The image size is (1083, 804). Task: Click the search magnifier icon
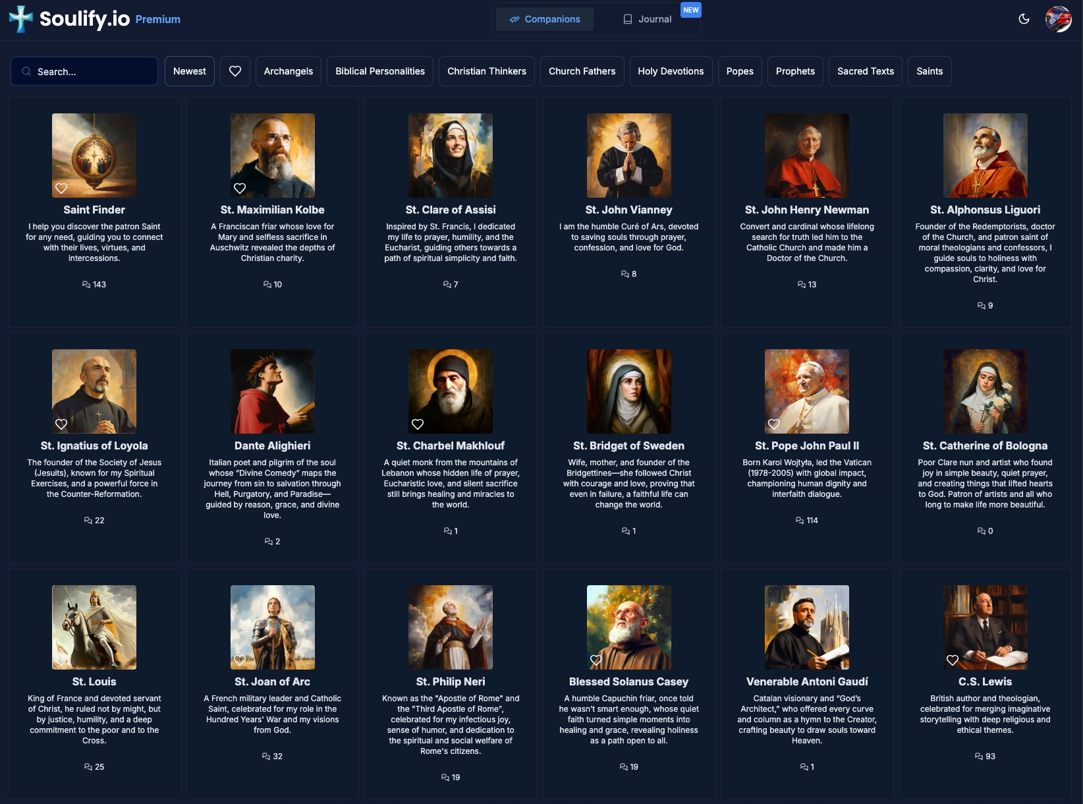[26, 71]
